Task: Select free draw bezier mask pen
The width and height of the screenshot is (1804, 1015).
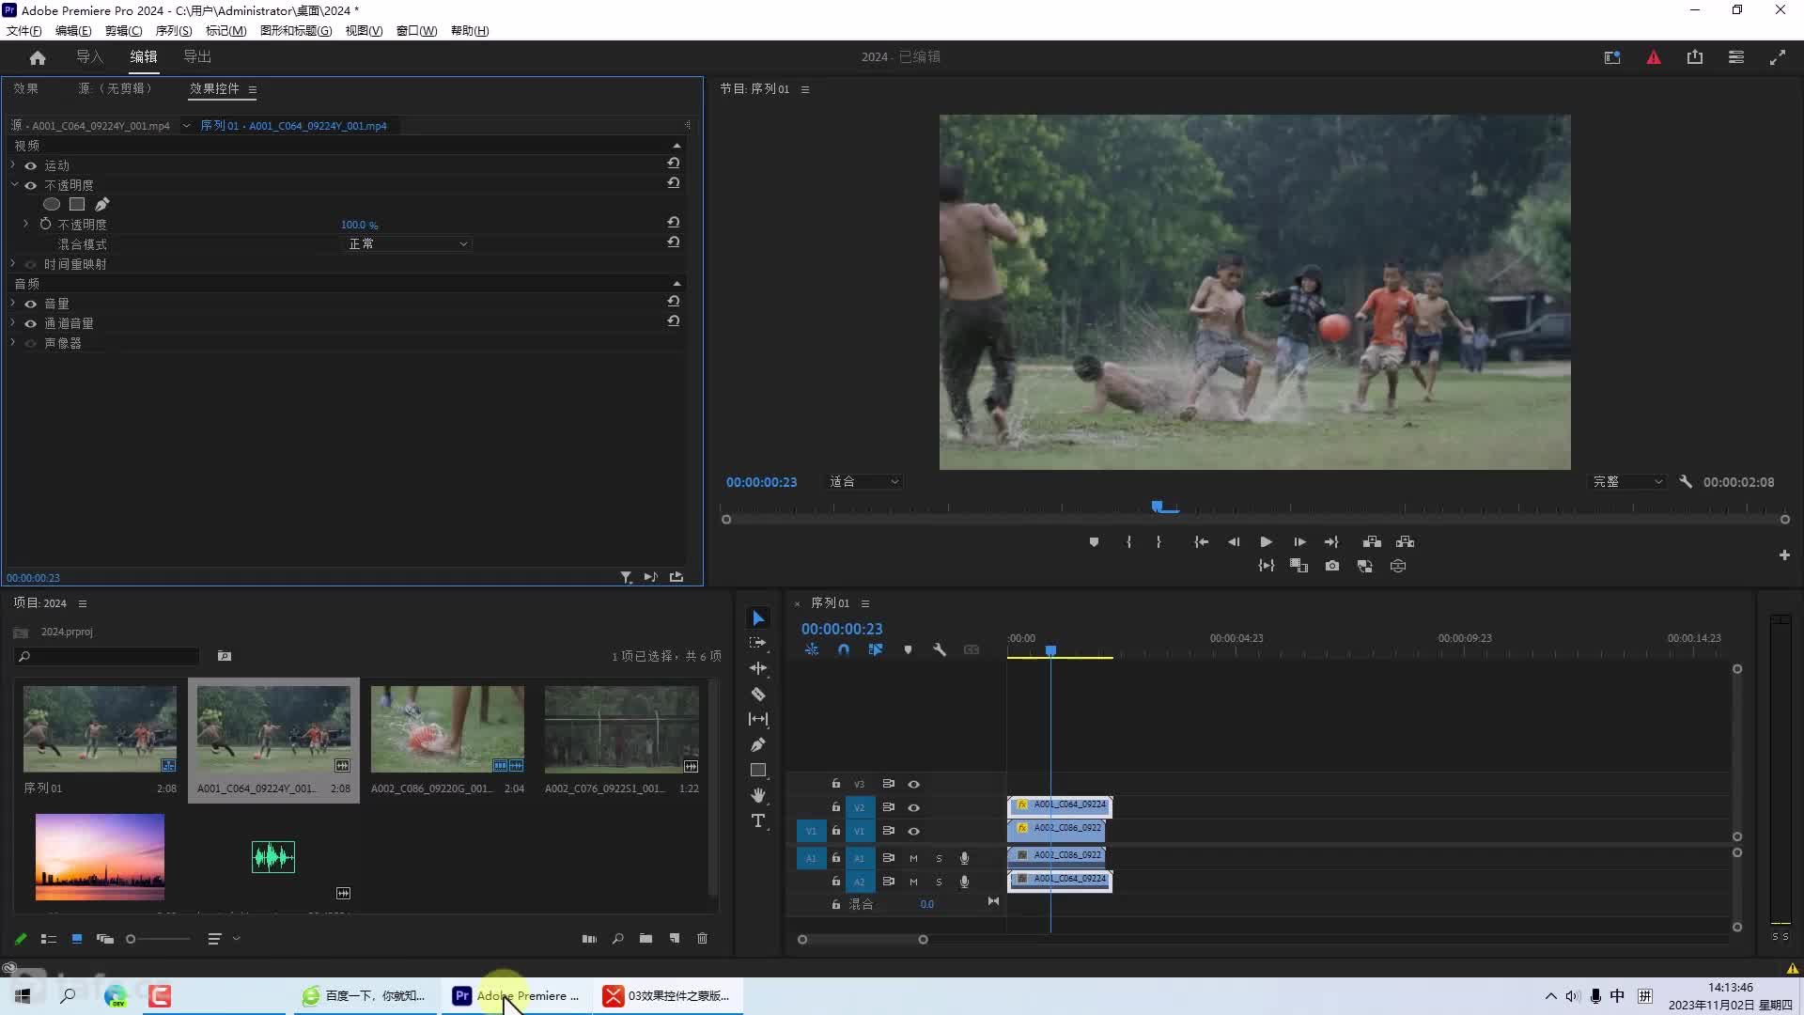Action: click(x=102, y=204)
